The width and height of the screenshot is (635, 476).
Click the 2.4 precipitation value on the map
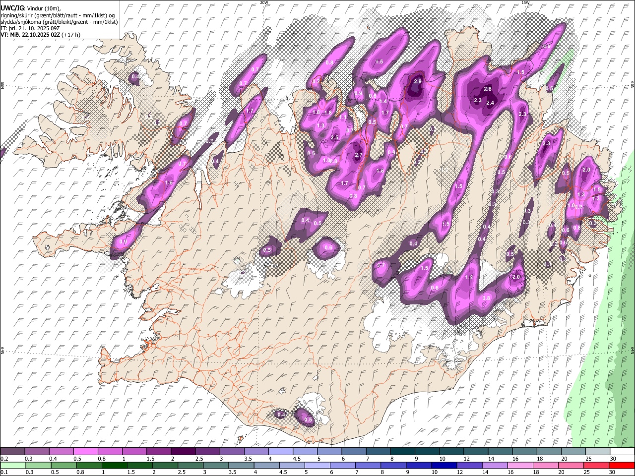pos(491,103)
